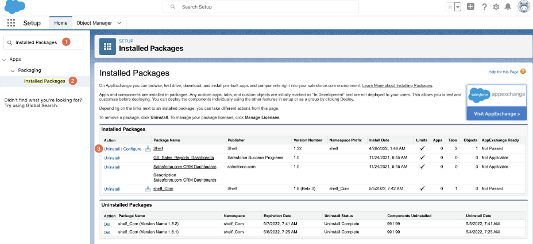Open Salesforce.com CRM Dashboards package link
This screenshot has width=533, height=244.
(x=185, y=167)
